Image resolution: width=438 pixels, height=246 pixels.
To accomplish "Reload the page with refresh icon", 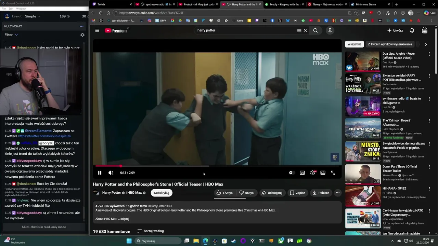I will point(101,13).
